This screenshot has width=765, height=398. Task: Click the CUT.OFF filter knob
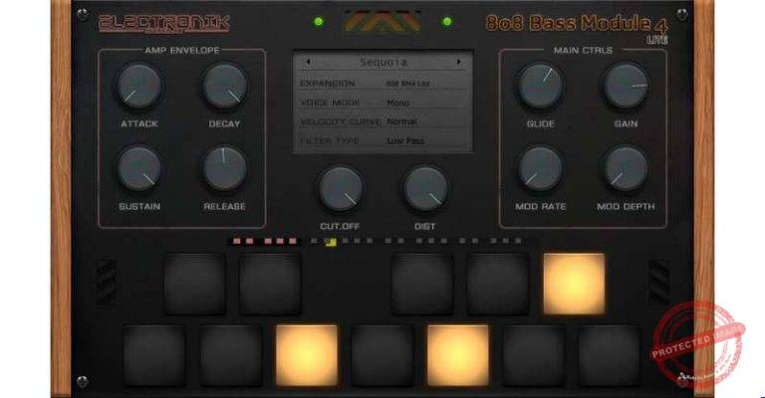(x=341, y=189)
